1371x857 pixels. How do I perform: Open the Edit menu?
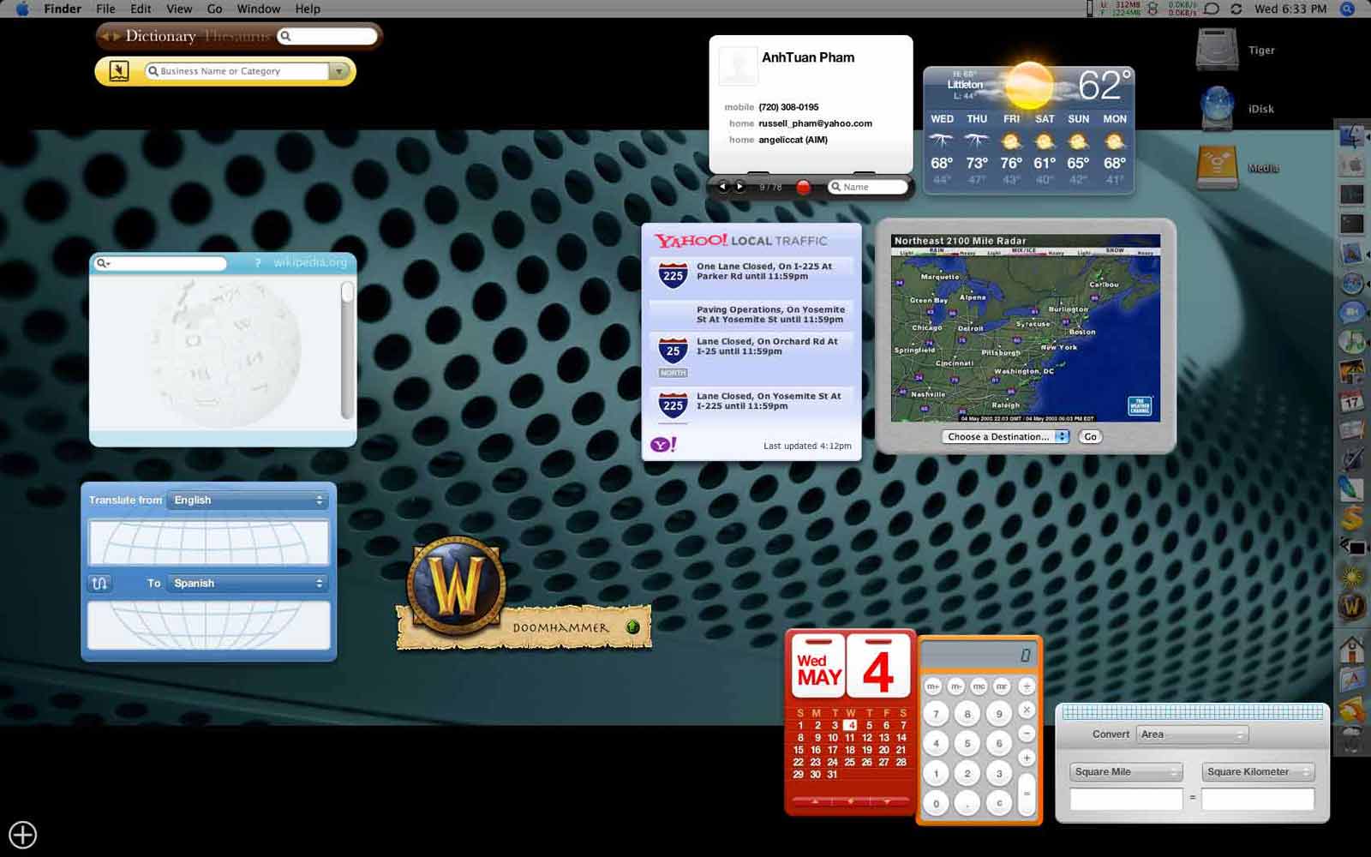pos(141,9)
